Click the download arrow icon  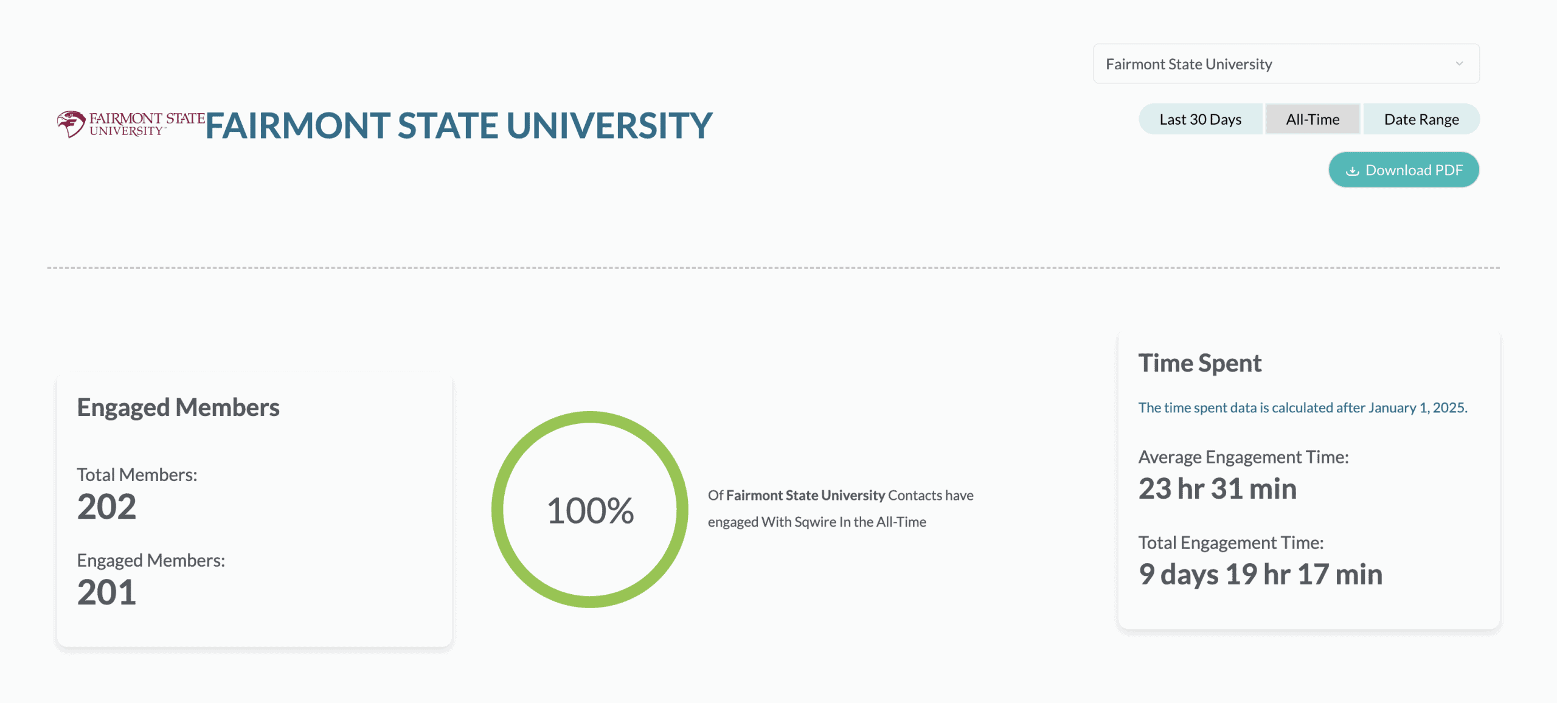pyautogui.click(x=1352, y=171)
